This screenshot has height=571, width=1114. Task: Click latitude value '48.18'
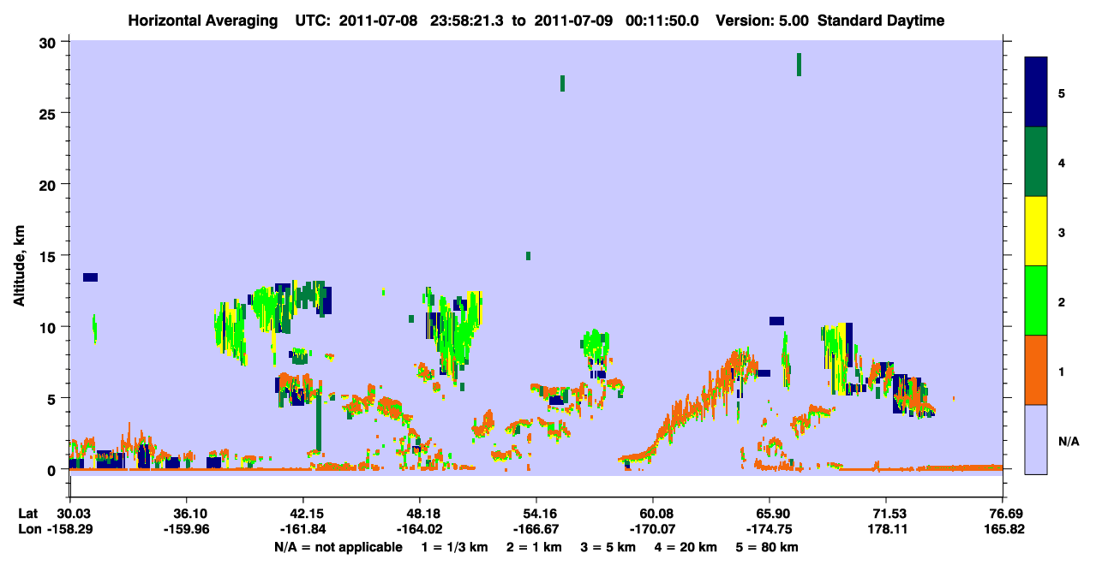coord(419,514)
